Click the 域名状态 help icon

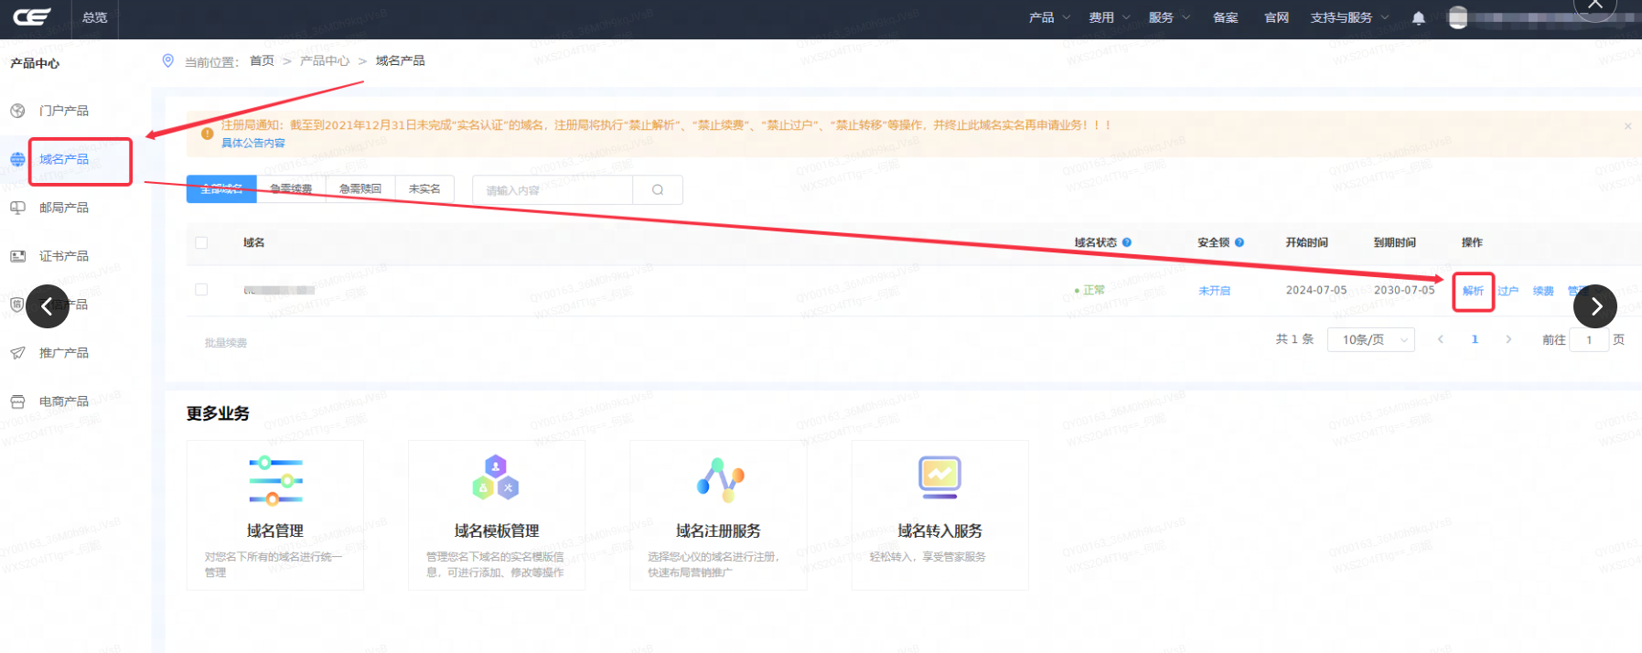pos(1127,242)
